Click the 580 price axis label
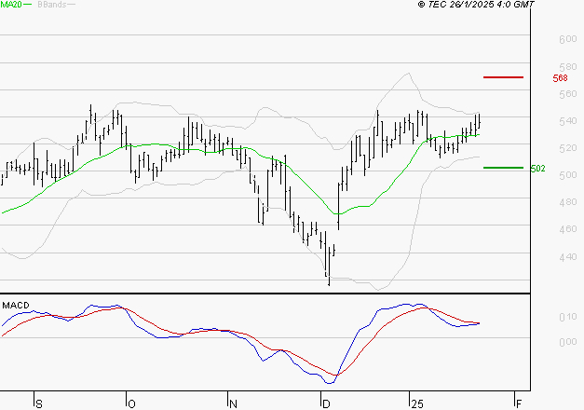The image size is (584, 410). (x=568, y=67)
